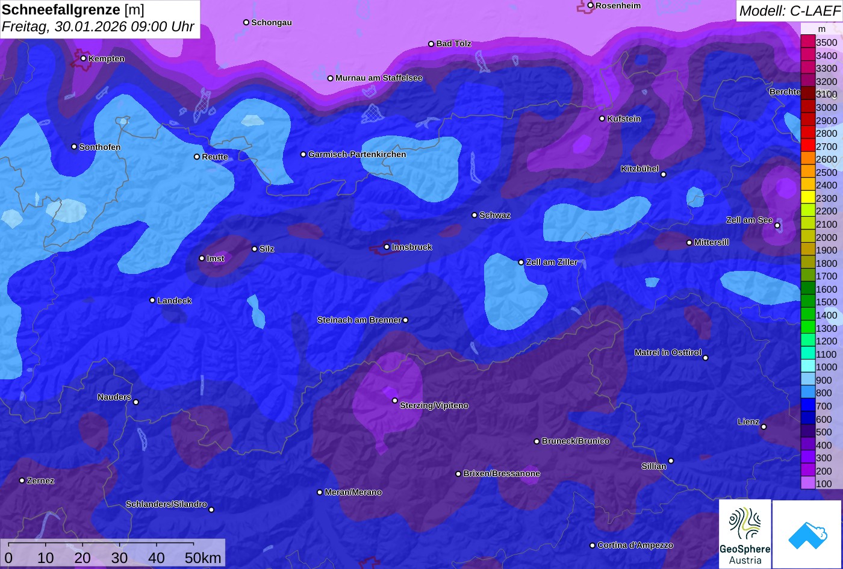Select the light blue 900 m legend swatch
Viewport: 843px width, 569px height.
point(807,380)
